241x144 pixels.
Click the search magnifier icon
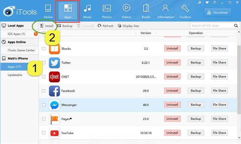[236, 26]
